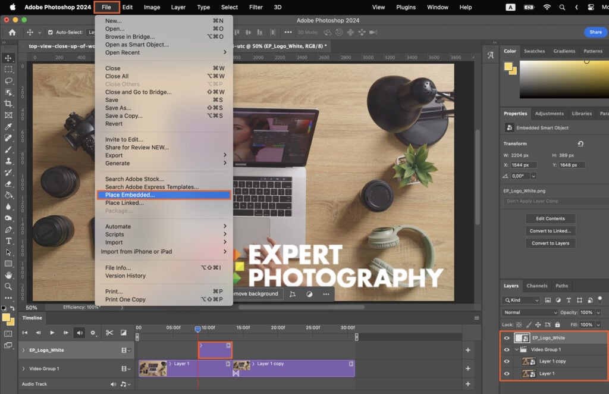Screen dimensions: 609x394
Task: Switch to the Channels tab
Action: 537,286
